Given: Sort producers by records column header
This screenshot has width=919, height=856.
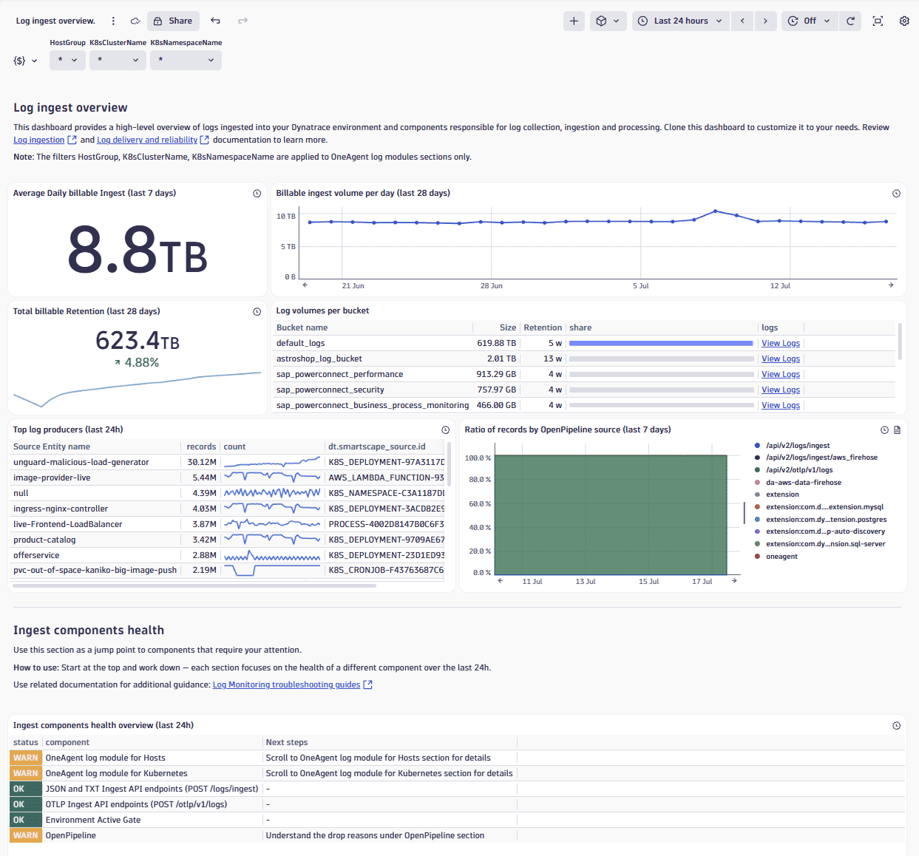Looking at the screenshot, I should point(201,446).
